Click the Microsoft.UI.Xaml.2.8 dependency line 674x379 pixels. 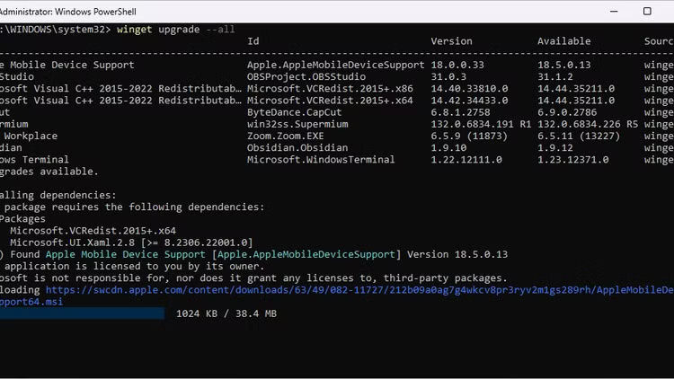(131, 242)
